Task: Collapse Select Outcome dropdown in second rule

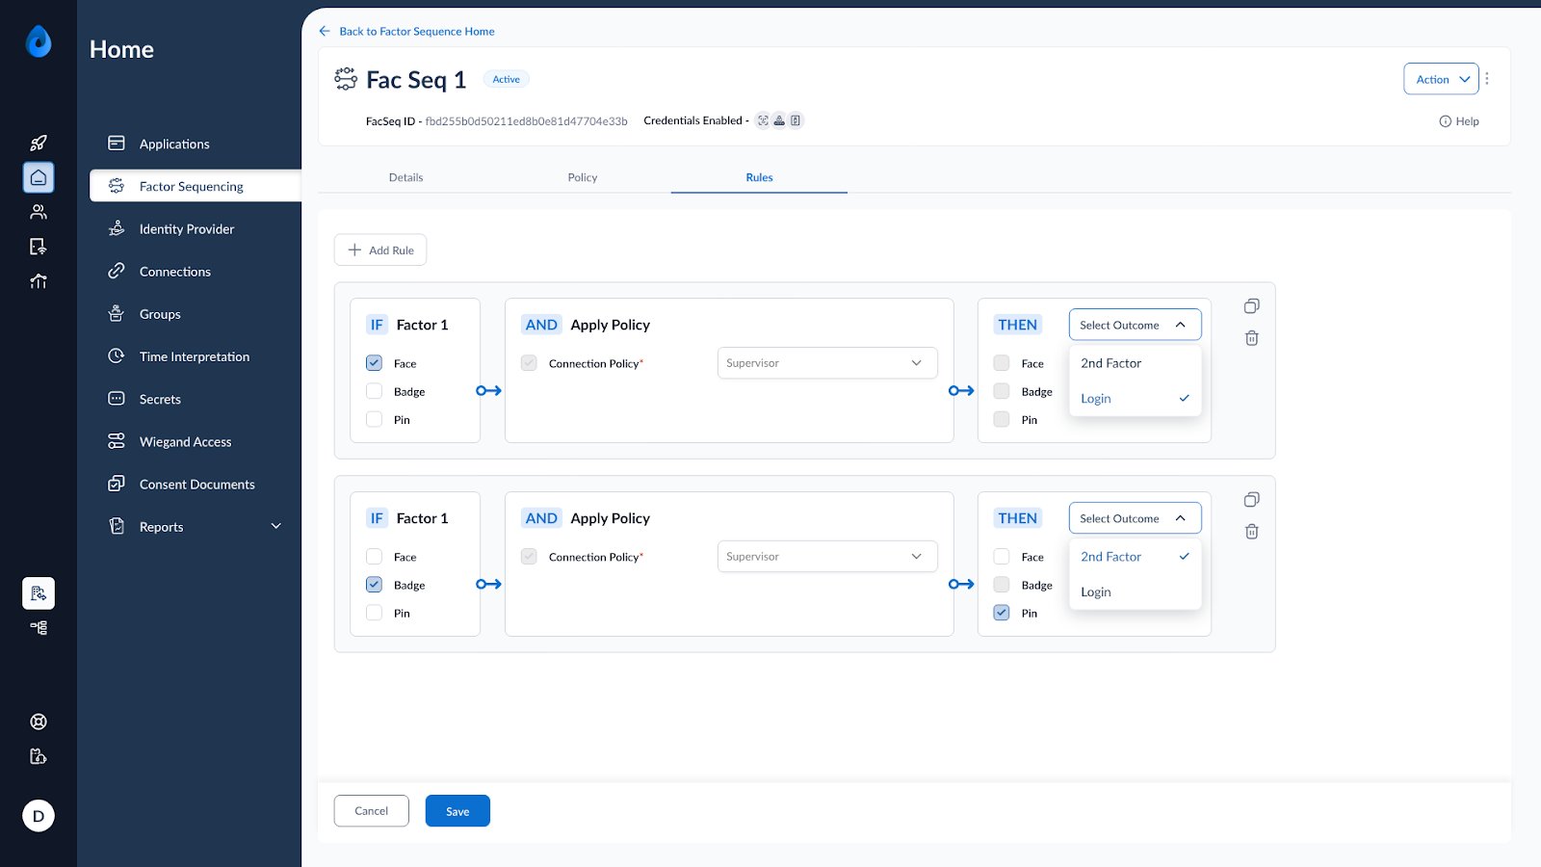Action: 1135,518
